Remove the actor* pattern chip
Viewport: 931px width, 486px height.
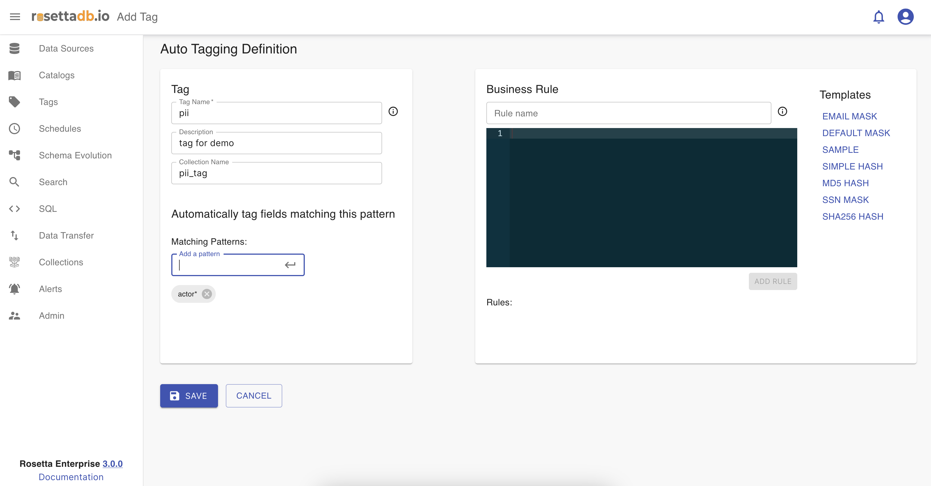click(207, 294)
